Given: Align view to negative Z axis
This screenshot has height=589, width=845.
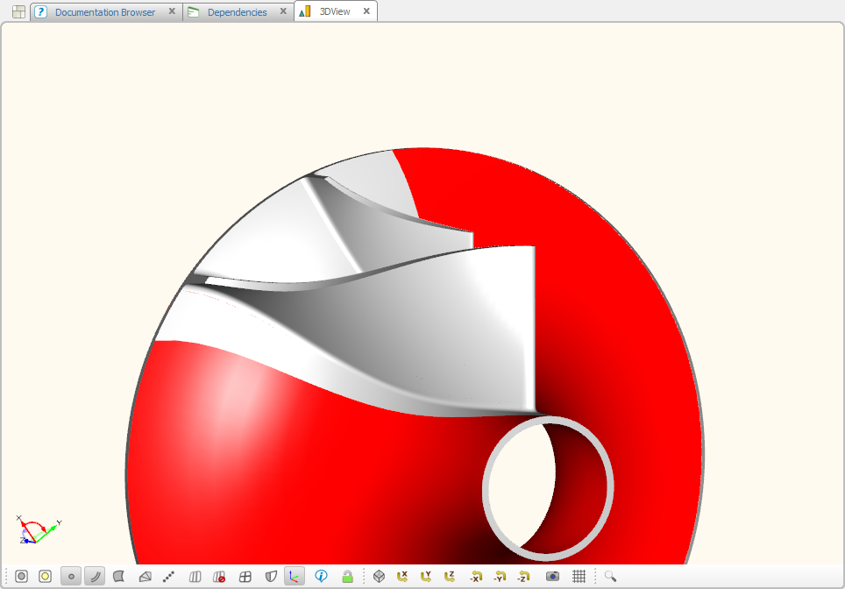Looking at the screenshot, I should [x=523, y=576].
